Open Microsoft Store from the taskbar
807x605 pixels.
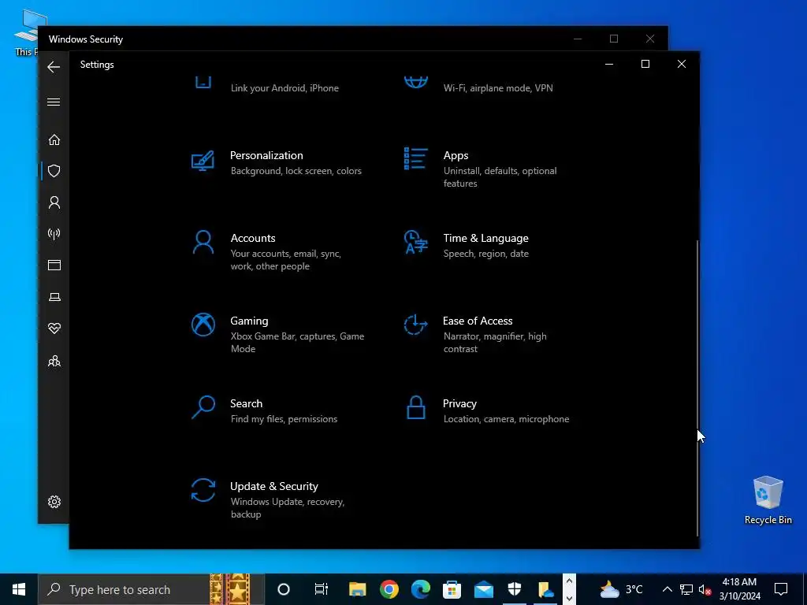click(x=452, y=589)
